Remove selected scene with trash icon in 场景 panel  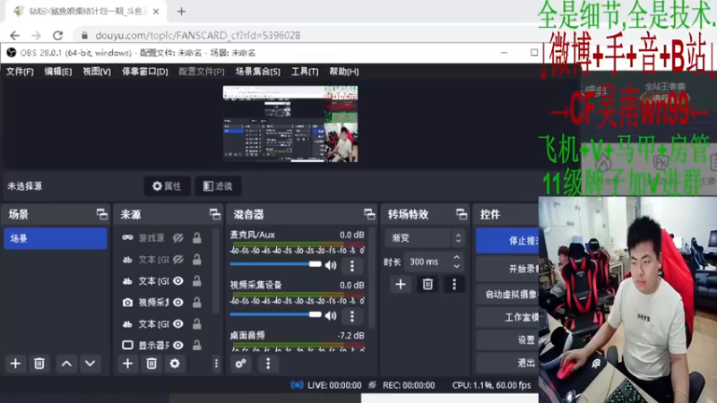pos(39,364)
